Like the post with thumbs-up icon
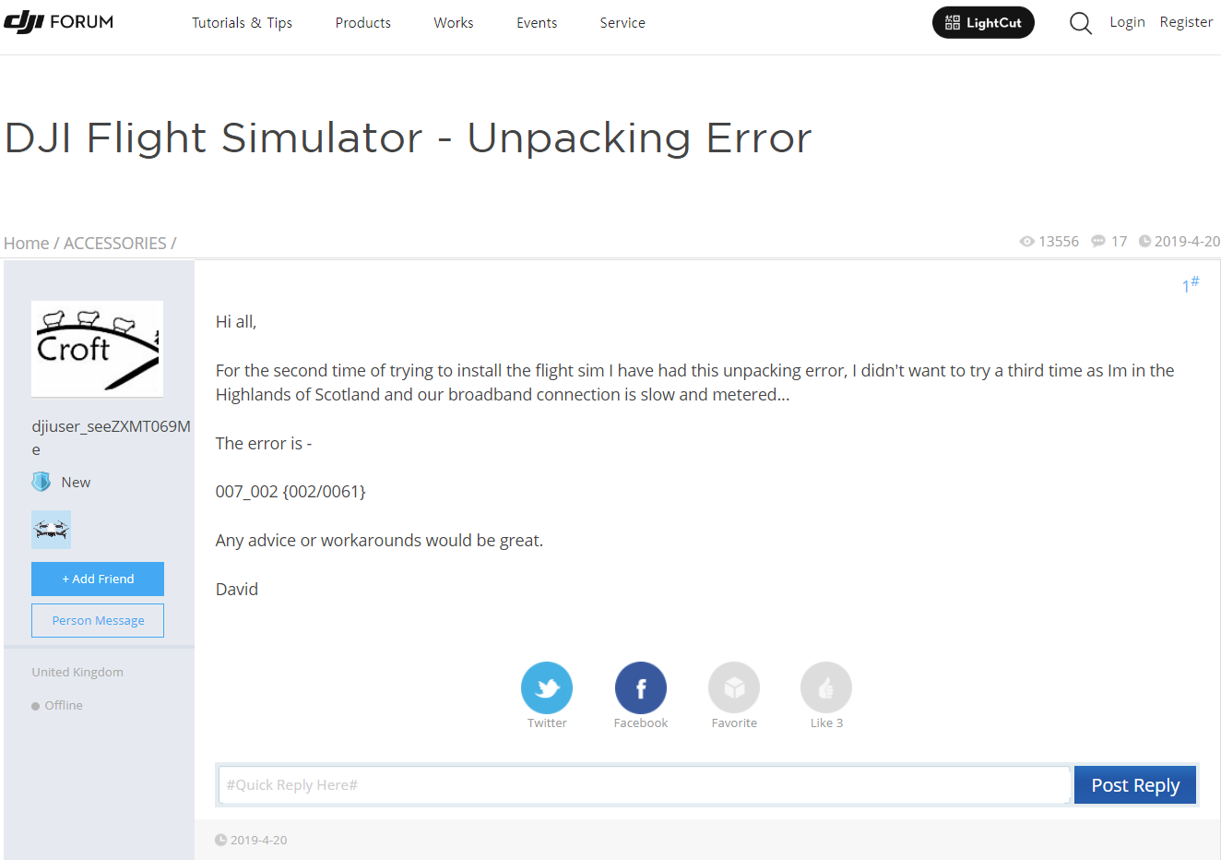 click(826, 687)
